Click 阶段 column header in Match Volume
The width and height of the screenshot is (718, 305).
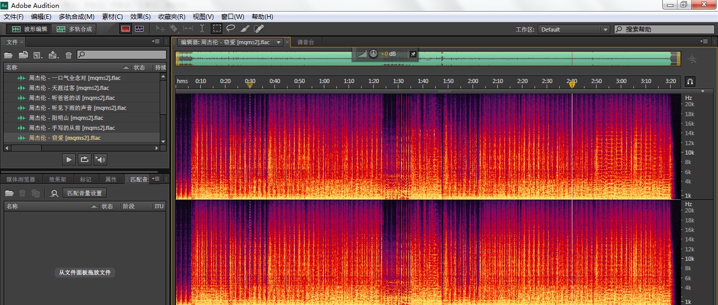point(129,206)
